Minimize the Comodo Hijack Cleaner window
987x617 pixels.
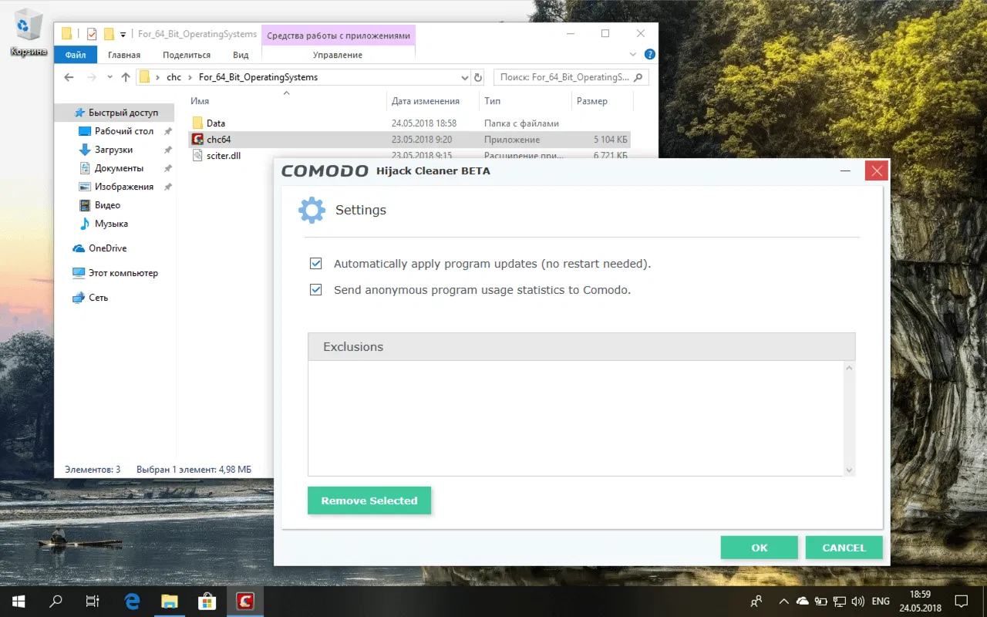click(846, 171)
